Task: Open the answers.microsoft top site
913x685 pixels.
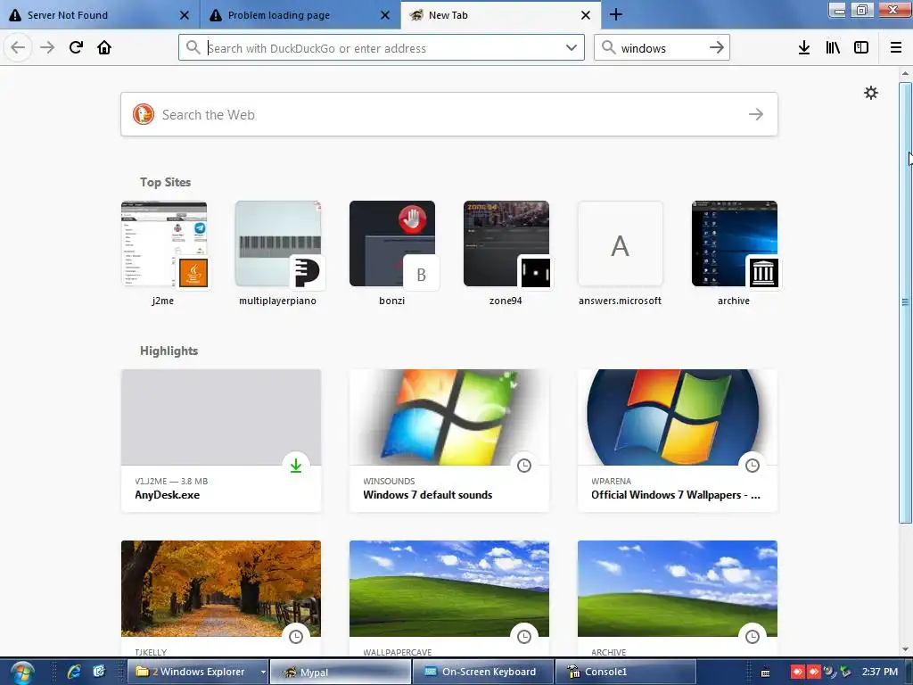Action: pyautogui.click(x=621, y=253)
